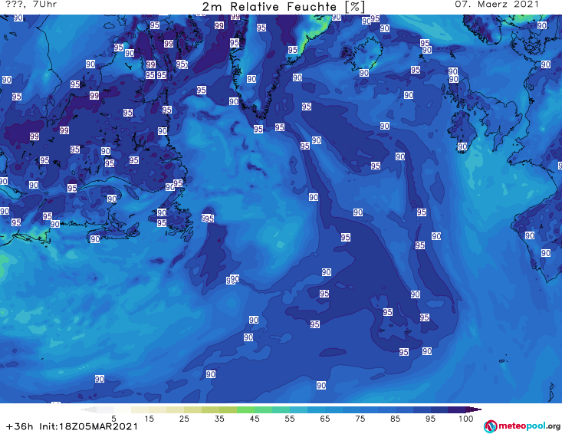Click the legend value '45'

pos(255,419)
